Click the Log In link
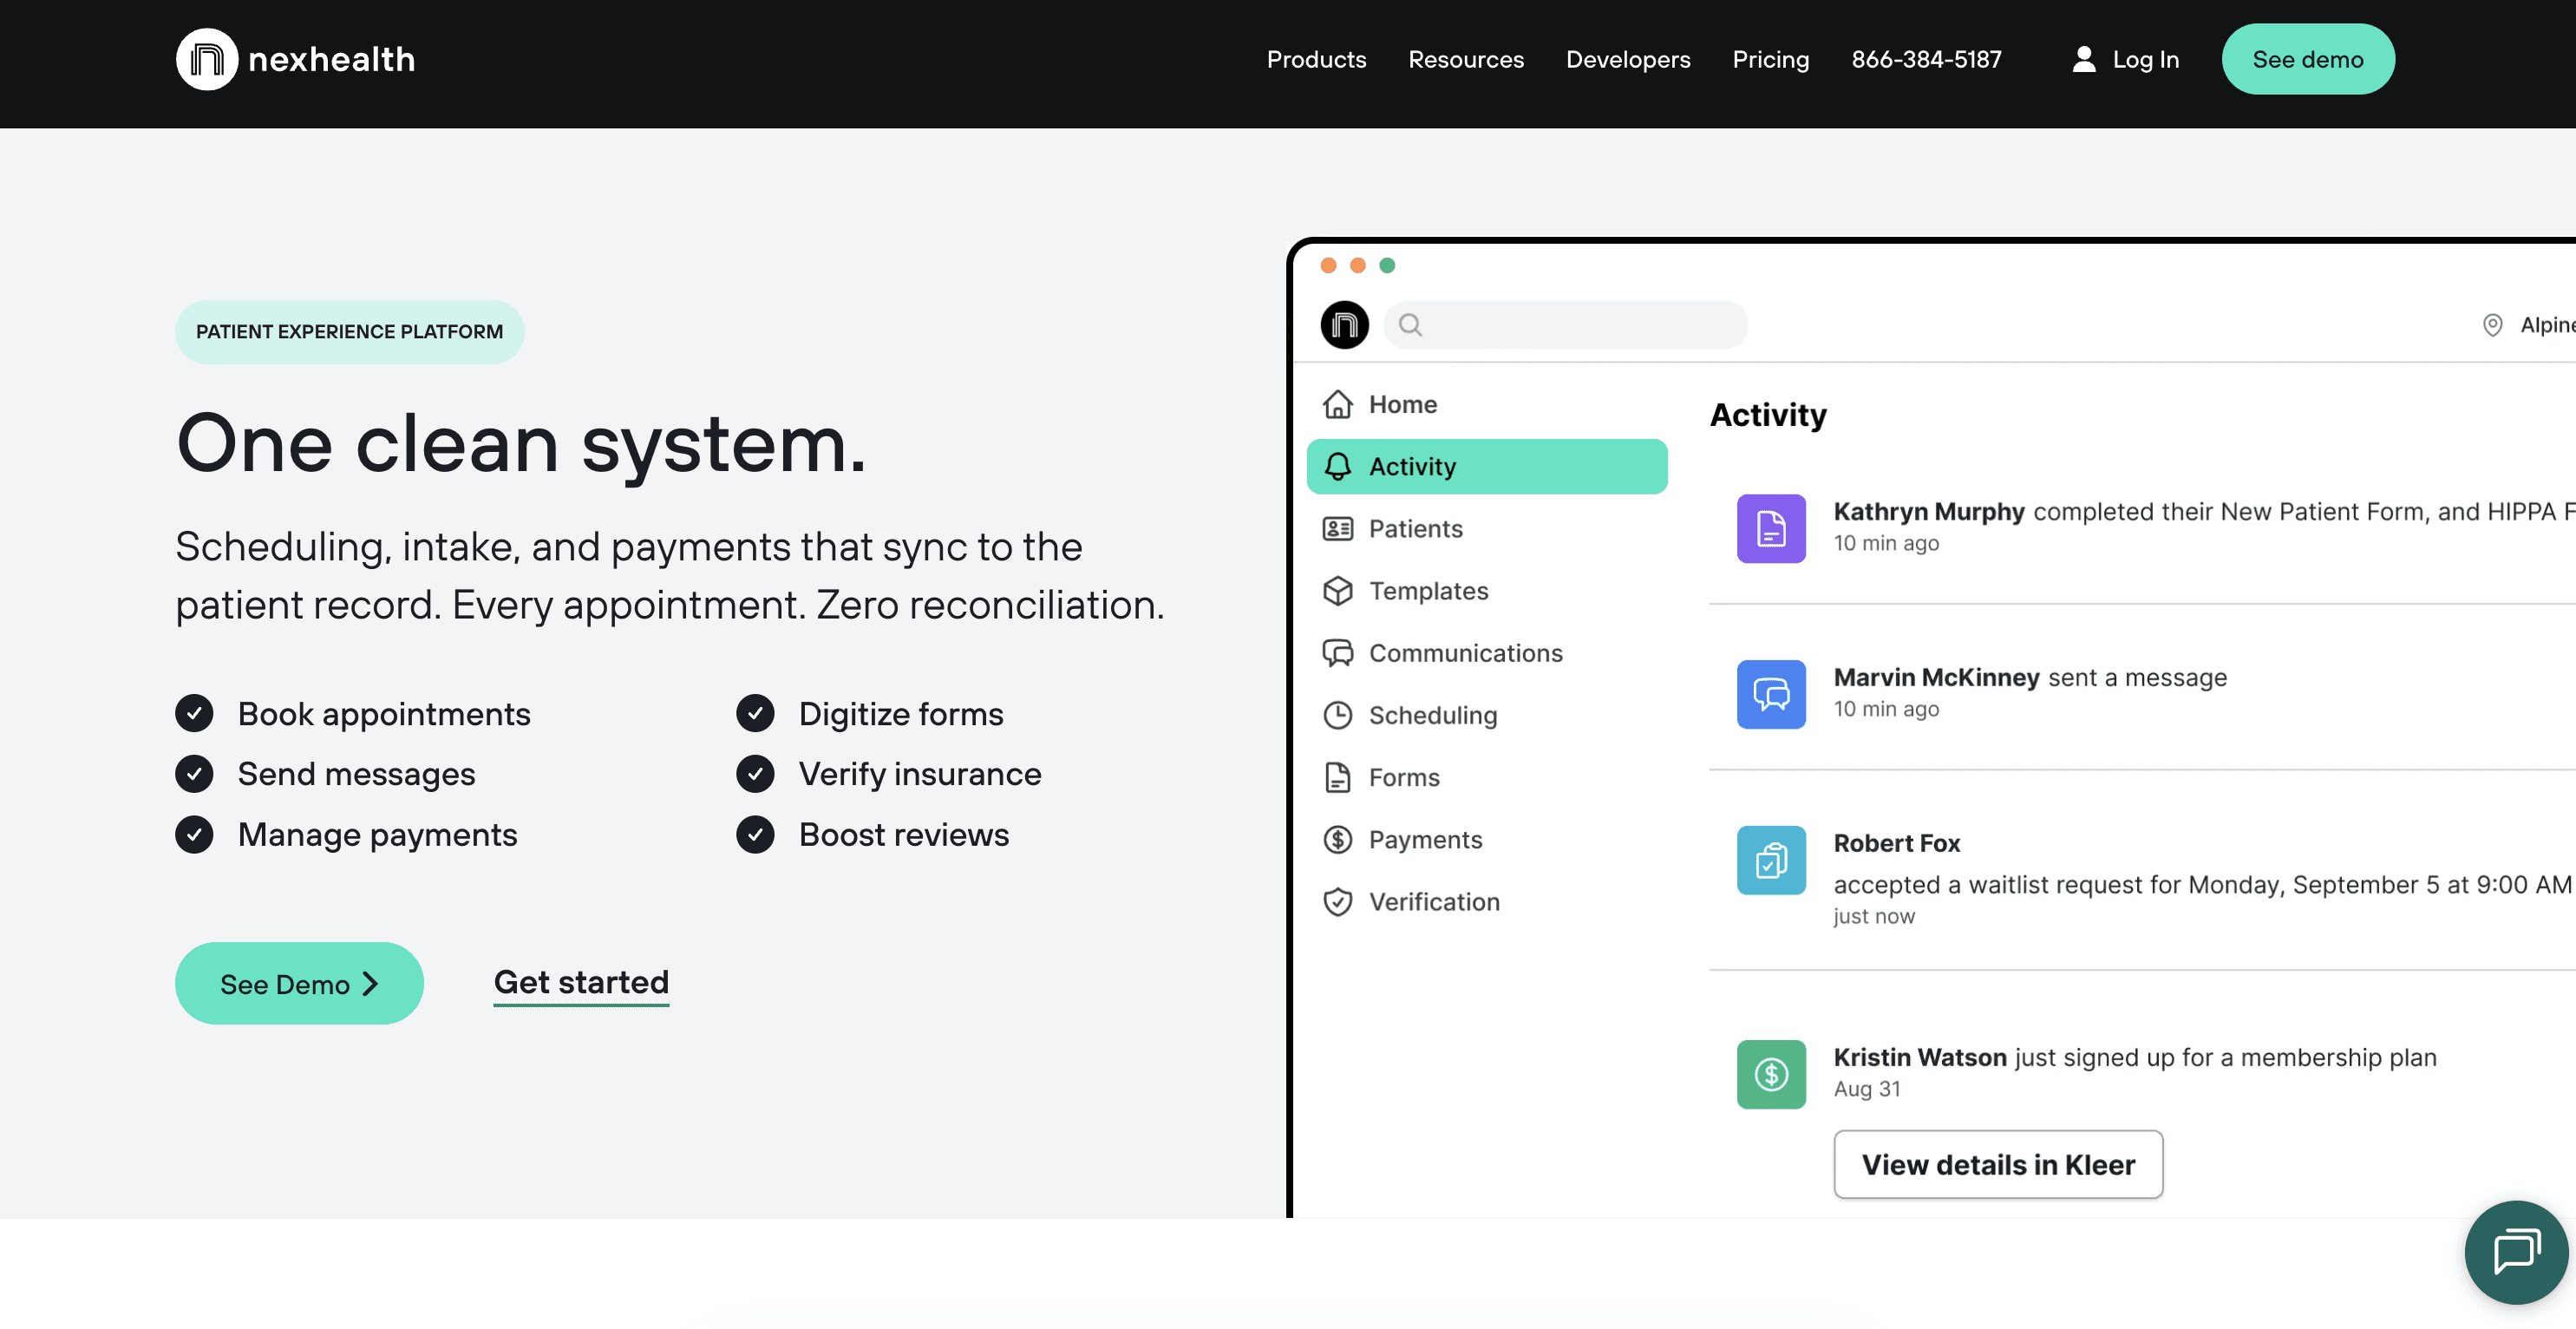Viewport: 2576px width, 1329px height. [2145, 59]
